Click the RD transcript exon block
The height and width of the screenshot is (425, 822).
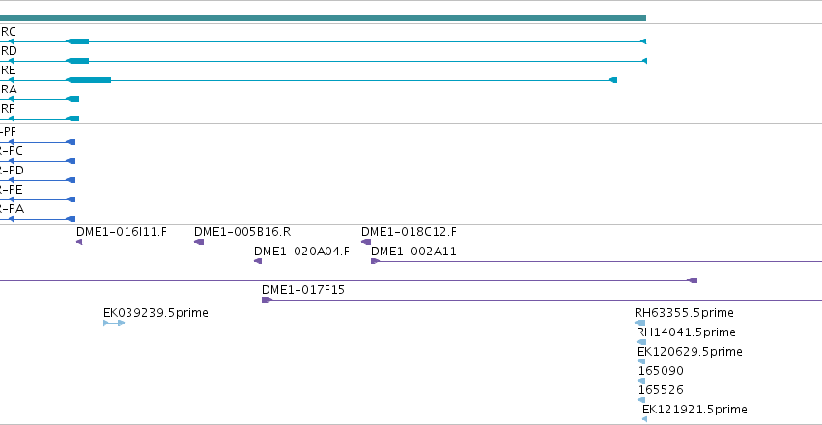77,61
